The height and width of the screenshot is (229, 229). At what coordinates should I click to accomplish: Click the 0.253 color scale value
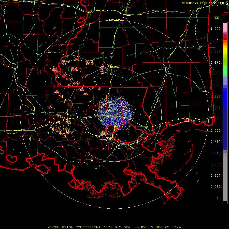[216, 187]
